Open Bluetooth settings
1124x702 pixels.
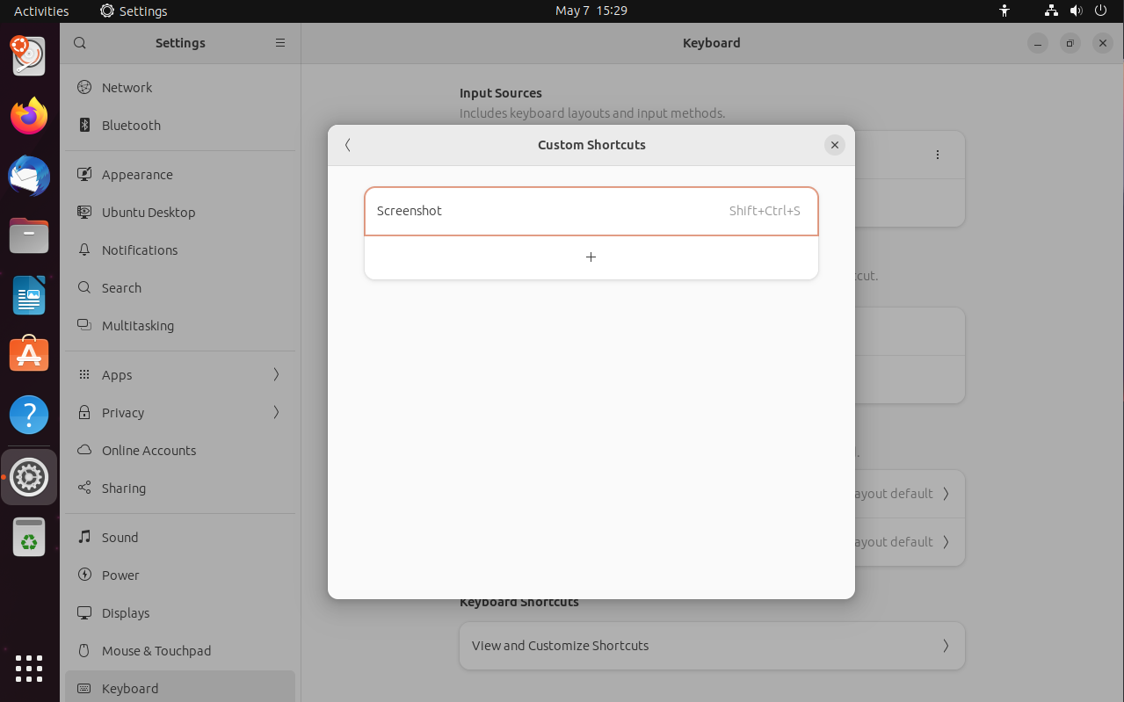tap(180, 126)
